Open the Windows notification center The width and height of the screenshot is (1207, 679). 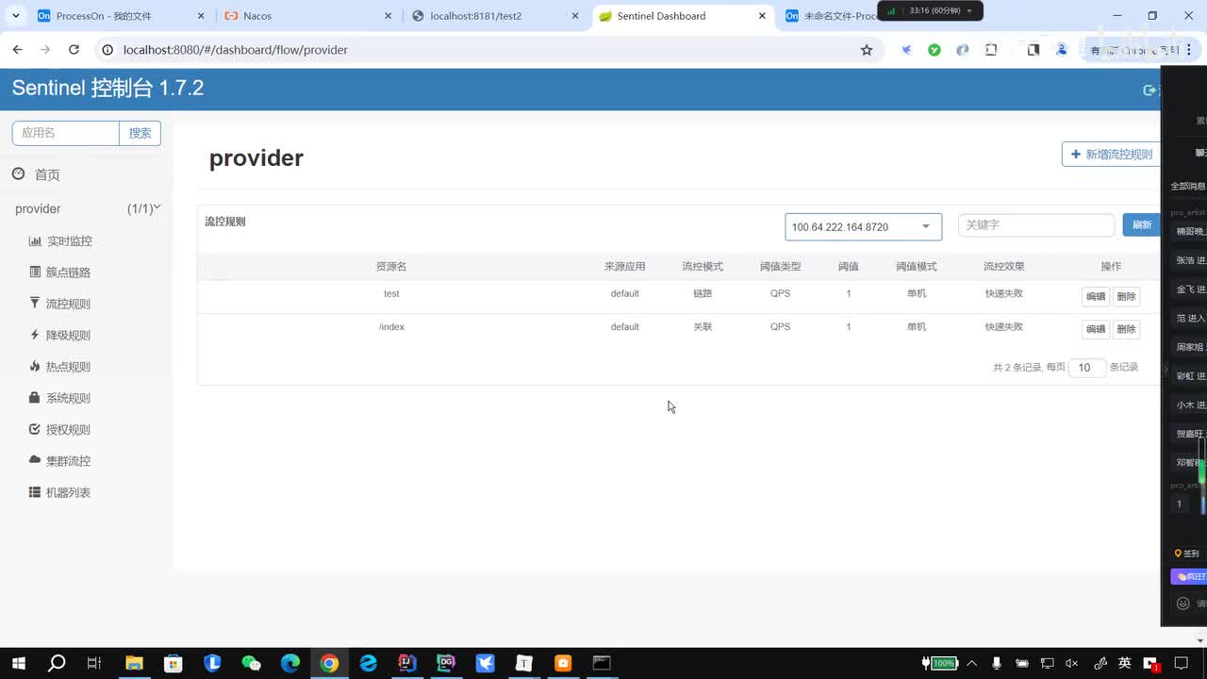coord(1181,663)
